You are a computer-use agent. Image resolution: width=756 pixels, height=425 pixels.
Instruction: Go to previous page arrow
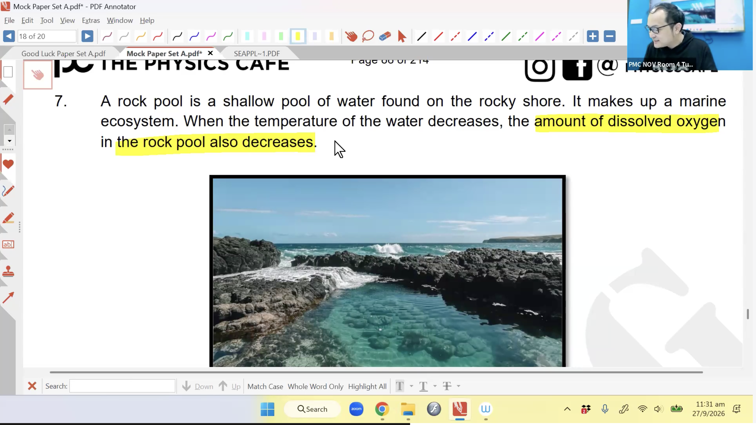click(x=9, y=36)
